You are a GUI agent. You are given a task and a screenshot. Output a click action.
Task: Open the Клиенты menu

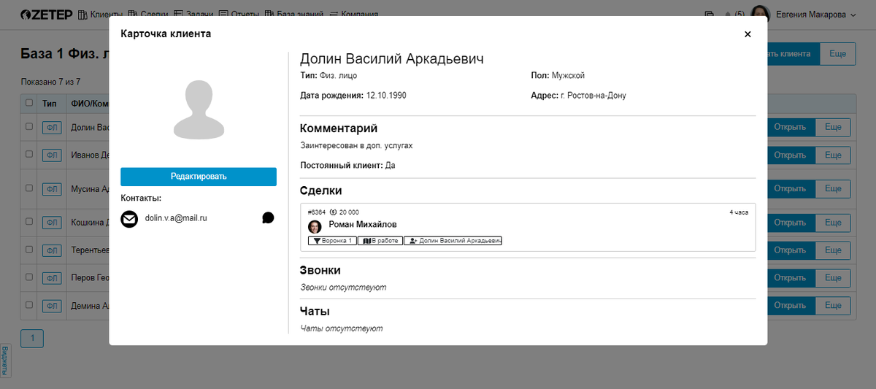(101, 15)
